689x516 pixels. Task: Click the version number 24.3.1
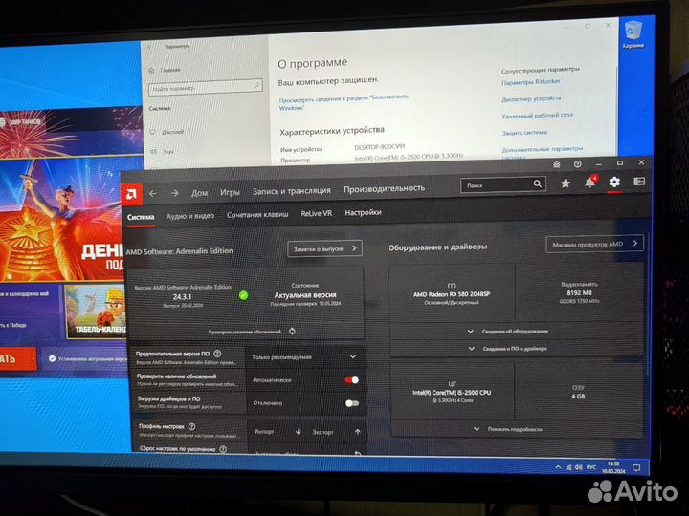(182, 297)
